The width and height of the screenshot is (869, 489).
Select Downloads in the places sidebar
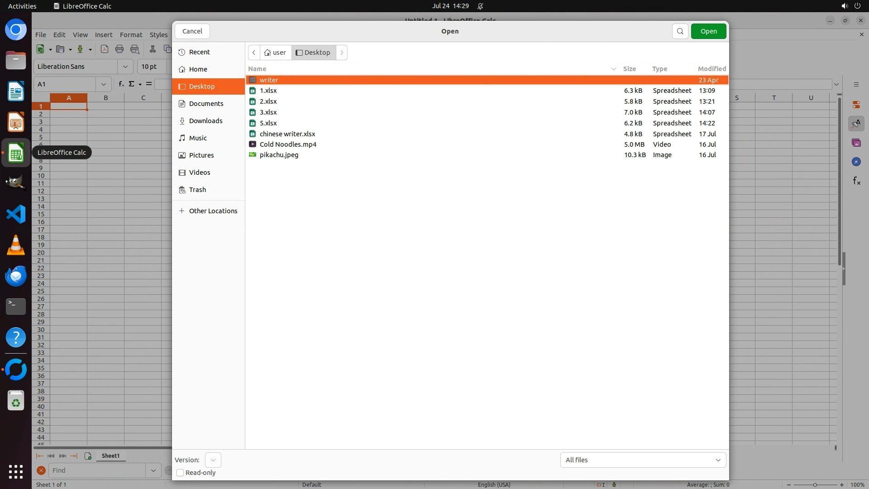point(205,121)
